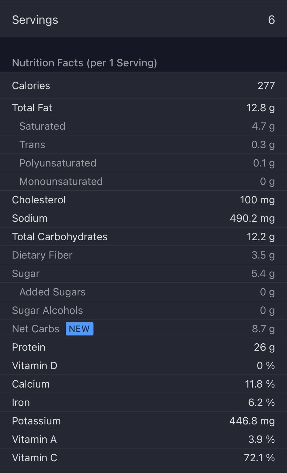Viewport: 287px width, 473px height.
Task: Tap the Total Carbohydrates label
Action: tap(60, 237)
